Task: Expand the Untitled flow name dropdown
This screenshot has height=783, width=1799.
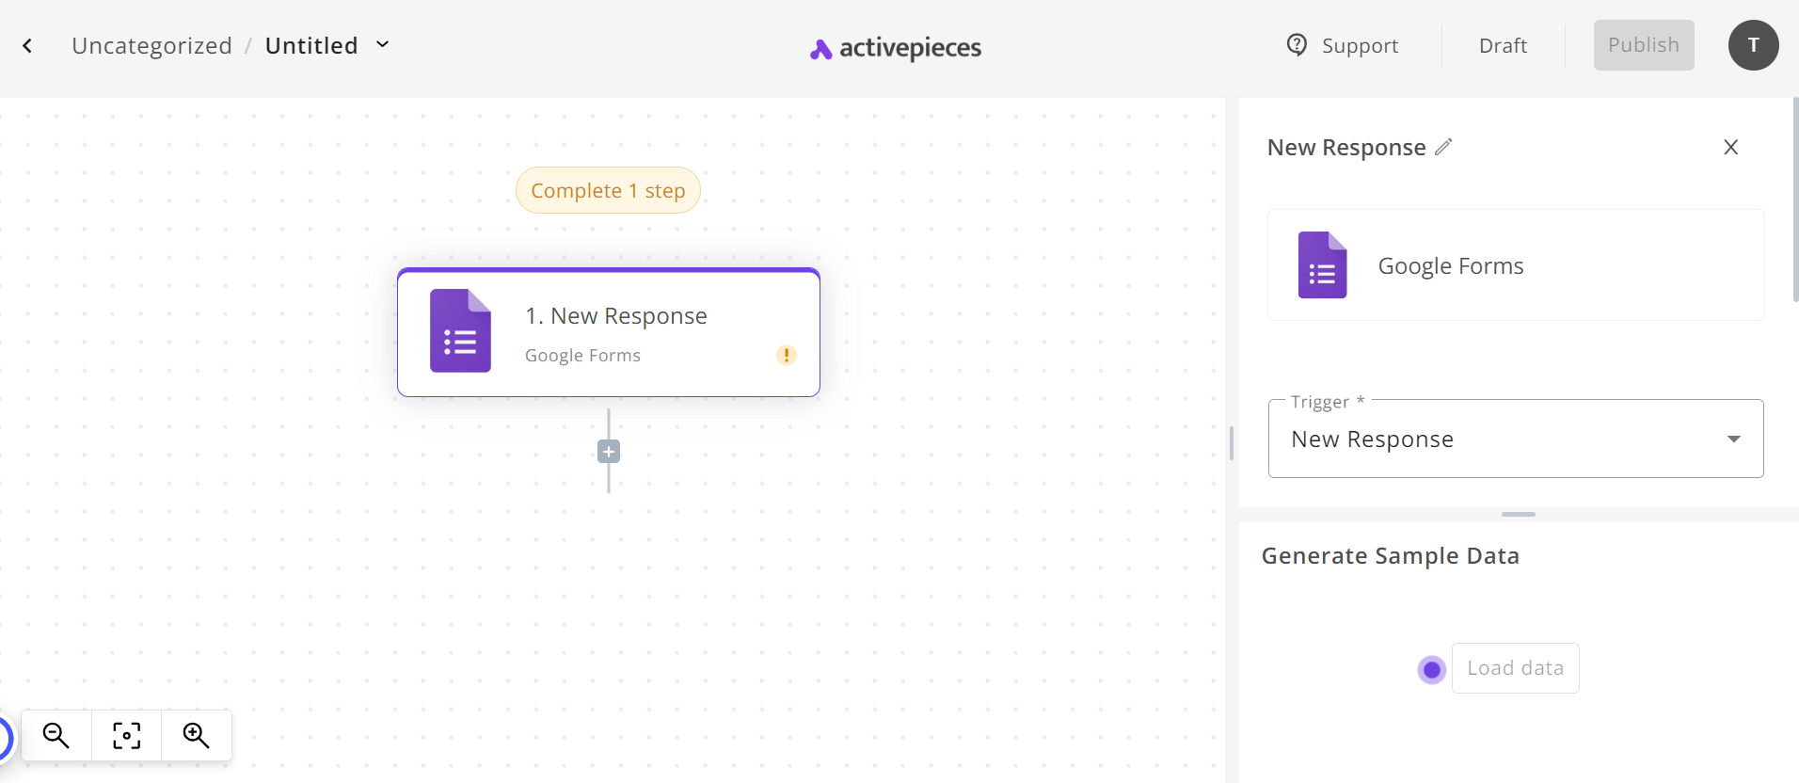Action: [382, 44]
